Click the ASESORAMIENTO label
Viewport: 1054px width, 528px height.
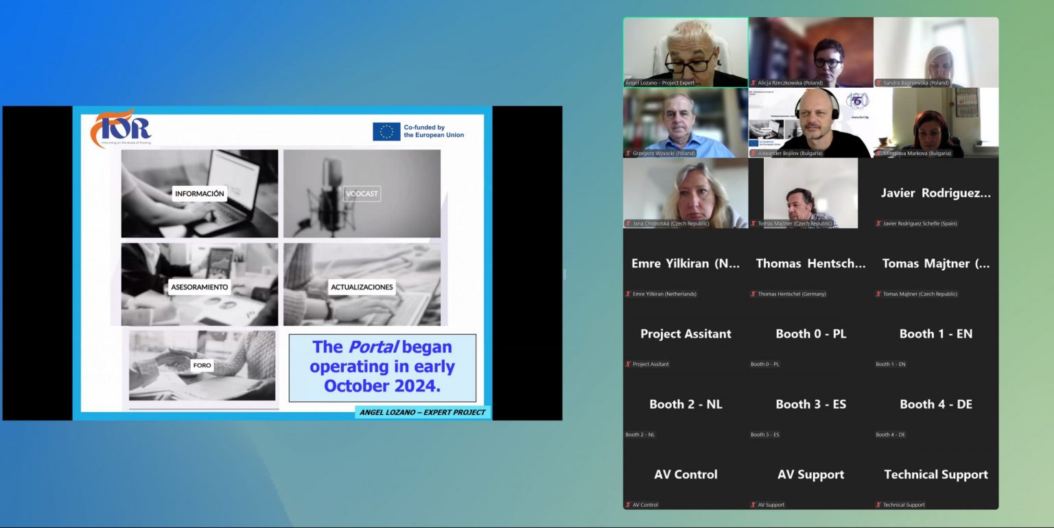199,287
